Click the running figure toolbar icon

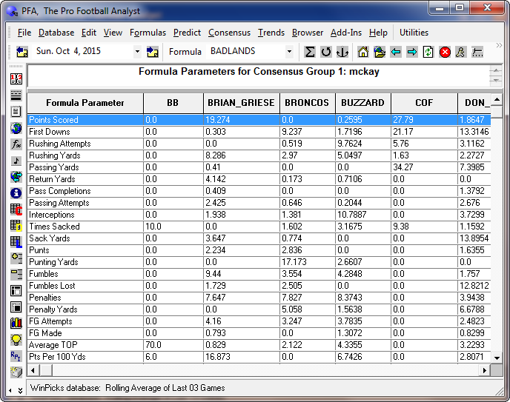460,52
